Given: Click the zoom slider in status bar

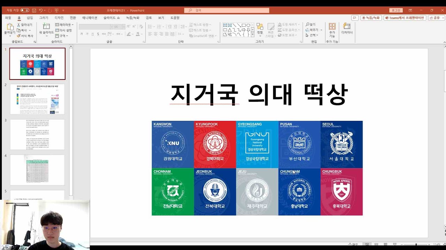Looking at the screenshot, I should pyautogui.click(x=416, y=245).
